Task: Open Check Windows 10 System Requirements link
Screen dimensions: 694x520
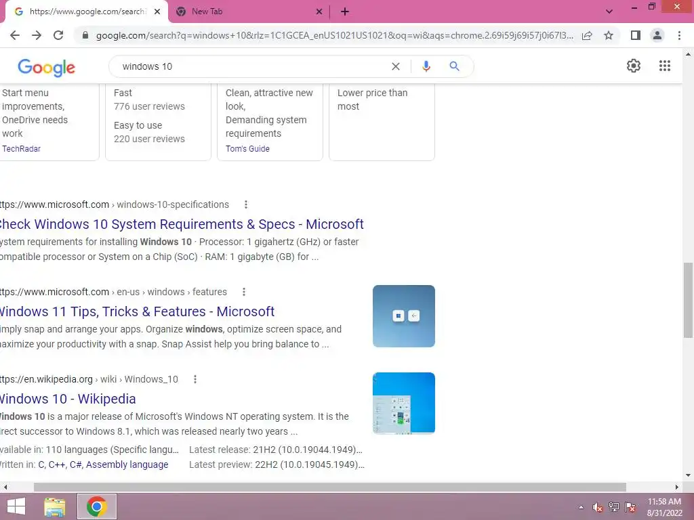Action: (x=182, y=224)
